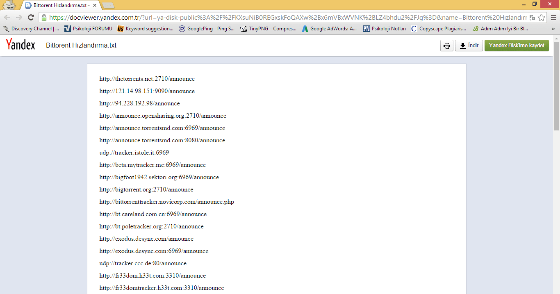The image size is (560, 294).
Task: Open the Adım Adım İyi Bir Bl bookmark
Action: click(x=500, y=29)
